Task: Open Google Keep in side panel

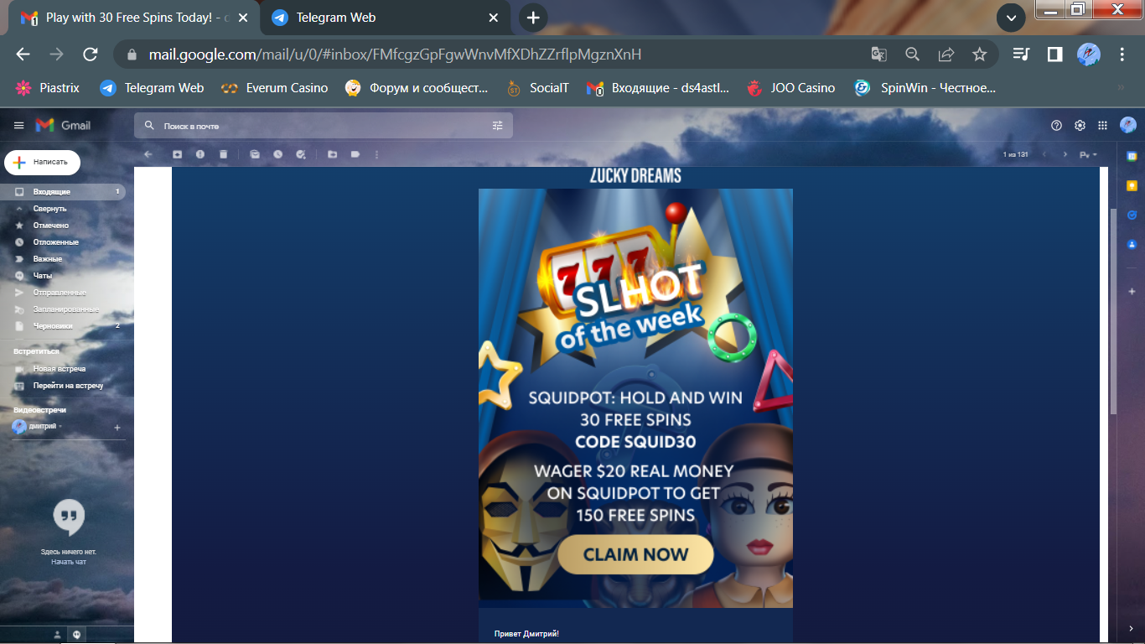Action: (1132, 185)
